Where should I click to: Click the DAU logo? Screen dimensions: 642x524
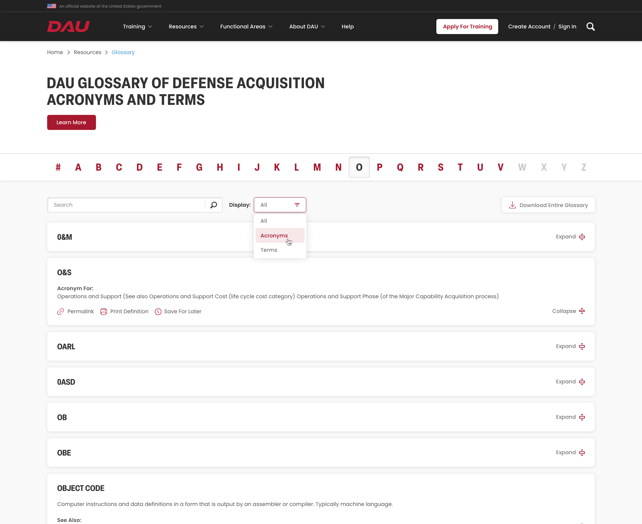click(68, 26)
